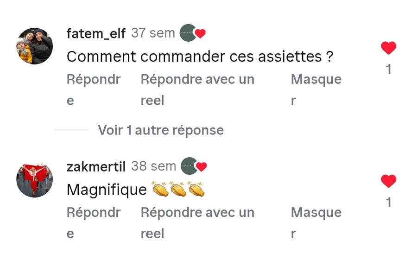Click the "38 sem" timestamp
Viewport: 417px width, 254px height.
tap(153, 166)
